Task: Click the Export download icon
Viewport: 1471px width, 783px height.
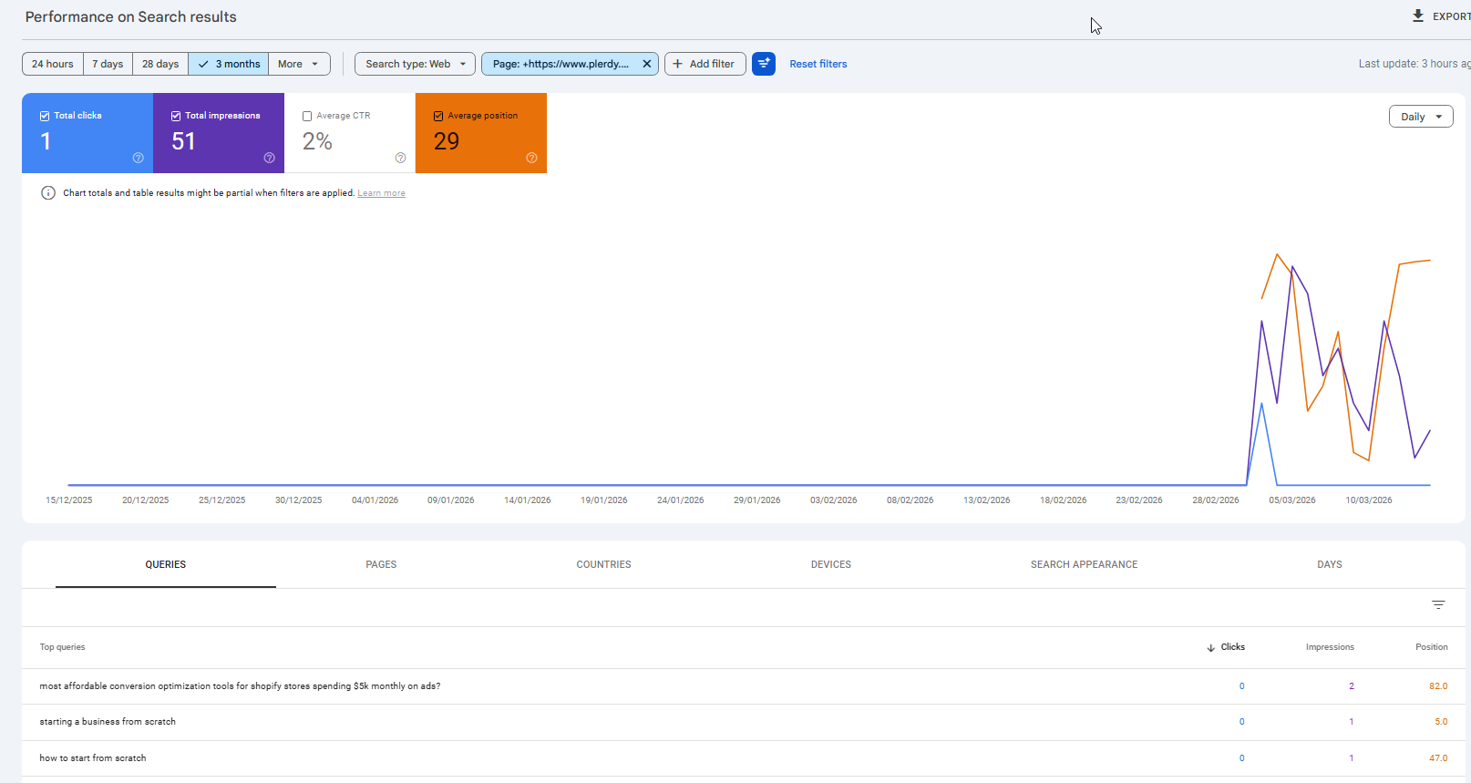Action: click(1417, 15)
